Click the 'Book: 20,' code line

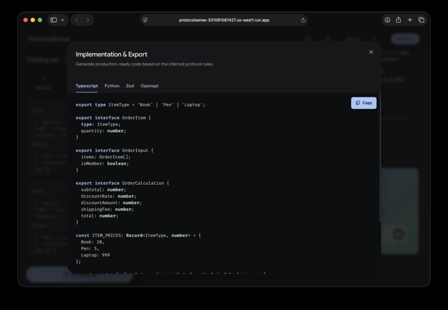tap(93, 242)
